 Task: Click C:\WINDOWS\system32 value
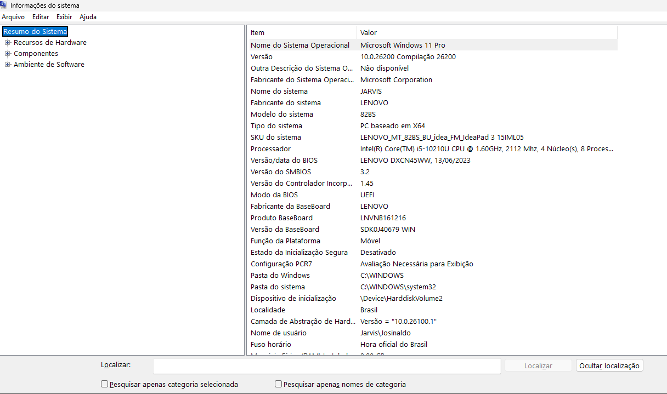tap(398, 287)
